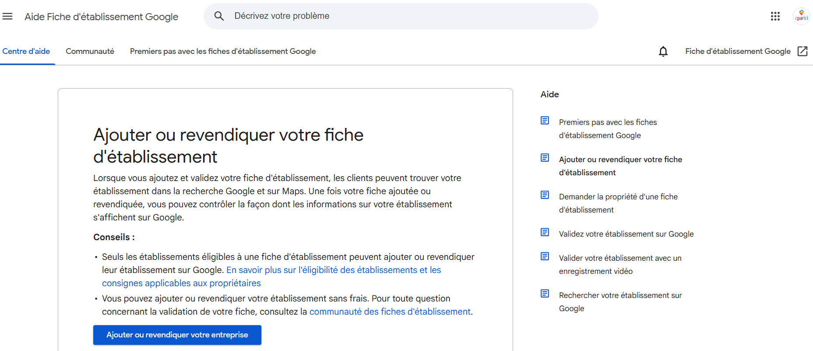The width and height of the screenshot is (813, 351).
Task: Click article icon beside Premiers pas avec les fiches
Action: (x=545, y=121)
